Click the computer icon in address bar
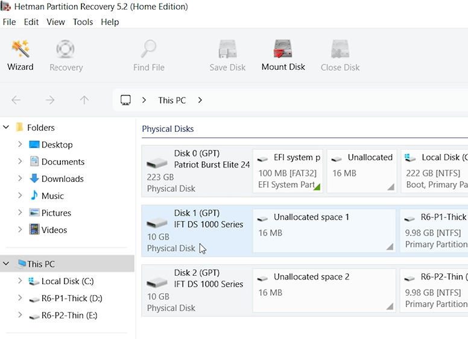 pos(125,100)
